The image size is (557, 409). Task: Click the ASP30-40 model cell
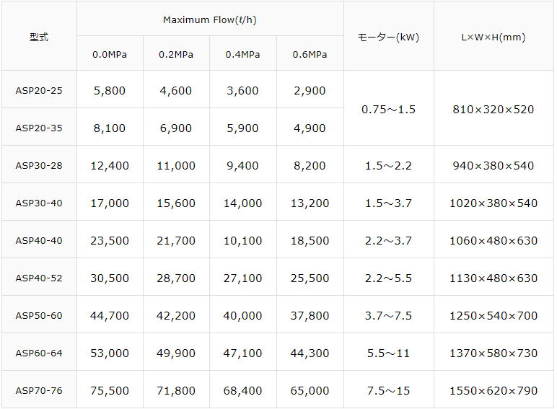(x=39, y=203)
